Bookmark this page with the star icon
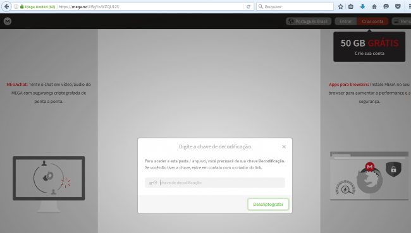 [340, 6]
